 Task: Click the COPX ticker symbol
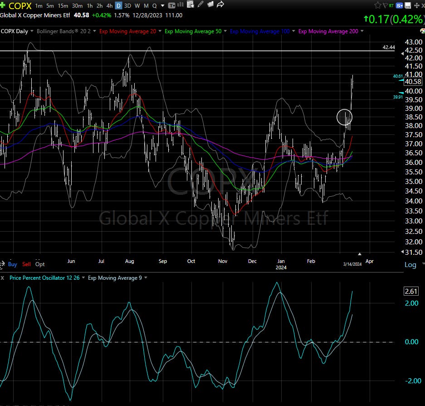pos(20,6)
